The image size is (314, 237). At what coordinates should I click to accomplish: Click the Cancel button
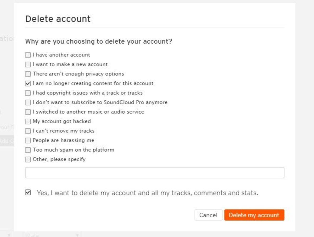(x=208, y=215)
